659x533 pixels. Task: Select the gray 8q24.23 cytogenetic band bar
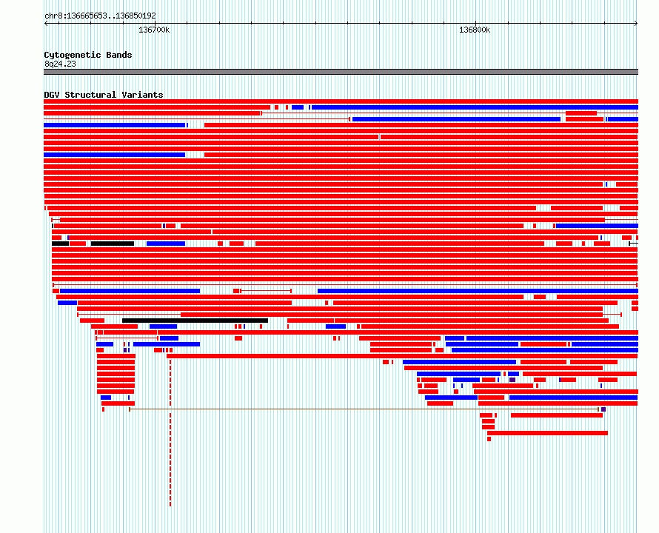pyautogui.click(x=341, y=72)
